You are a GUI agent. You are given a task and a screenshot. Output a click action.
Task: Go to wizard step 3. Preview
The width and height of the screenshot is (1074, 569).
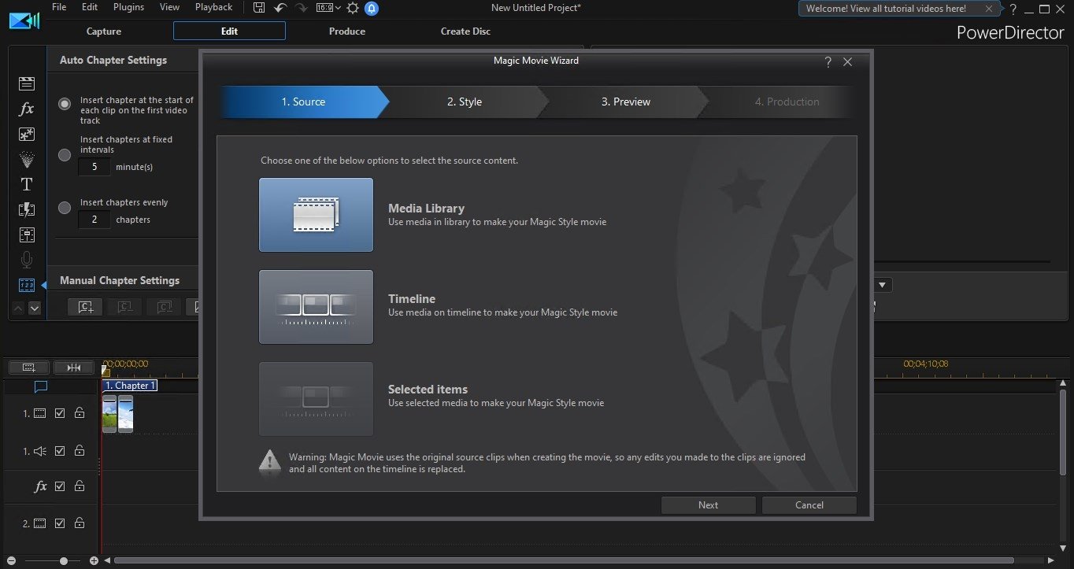point(626,102)
